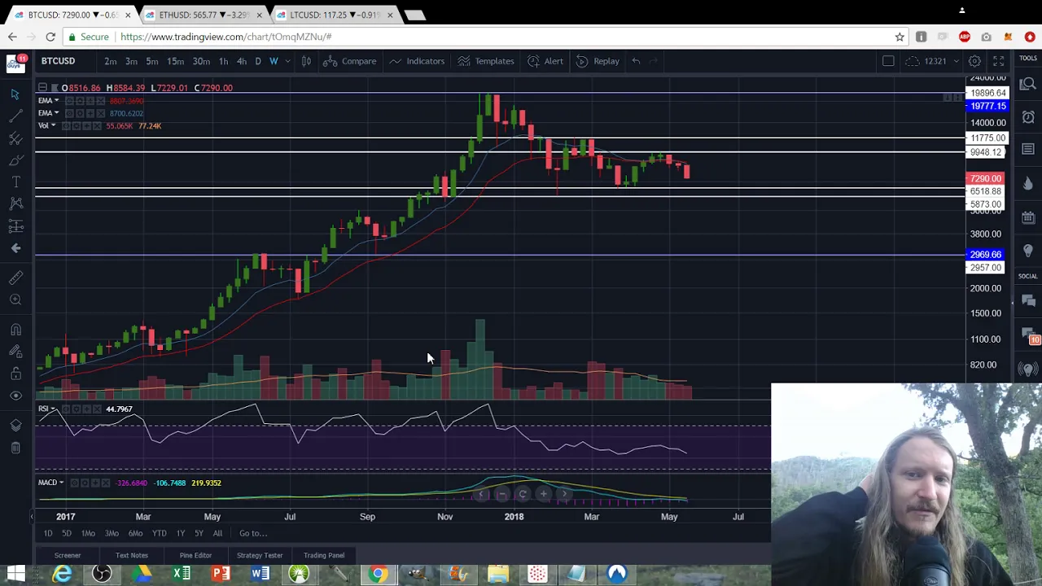Open the Pine Editor tab
Viewport: 1042px width, 586px height.
(195, 555)
